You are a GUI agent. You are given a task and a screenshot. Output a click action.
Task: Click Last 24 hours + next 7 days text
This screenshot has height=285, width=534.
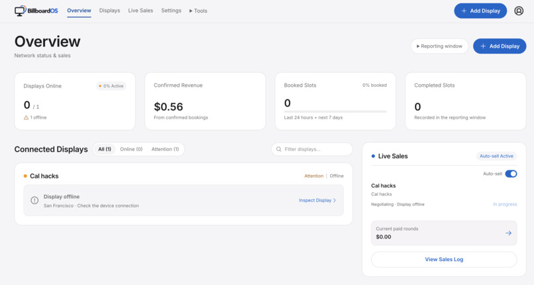pos(313,117)
